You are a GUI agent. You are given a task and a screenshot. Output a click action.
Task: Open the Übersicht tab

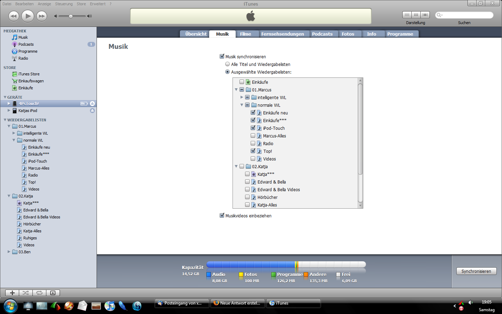pyautogui.click(x=196, y=34)
